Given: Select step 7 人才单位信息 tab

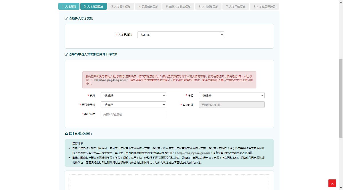Looking at the screenshot, I should tap(236, 6).
